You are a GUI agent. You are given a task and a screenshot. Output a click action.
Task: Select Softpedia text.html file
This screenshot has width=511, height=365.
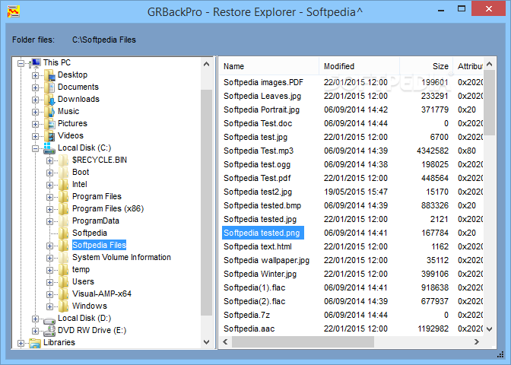coord(258,246)
